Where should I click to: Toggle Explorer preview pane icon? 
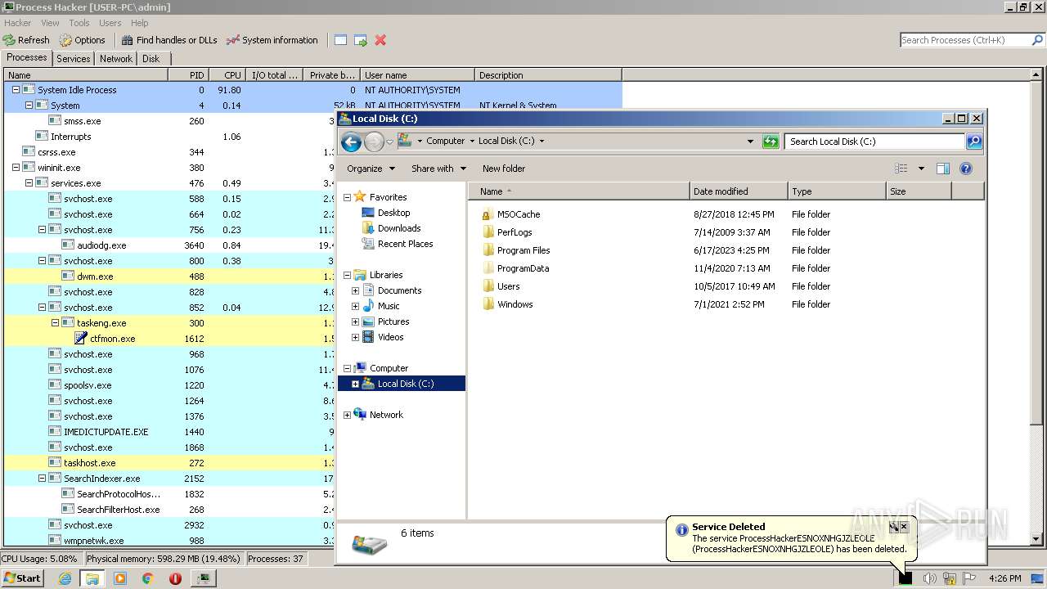[x=943, y=169]
